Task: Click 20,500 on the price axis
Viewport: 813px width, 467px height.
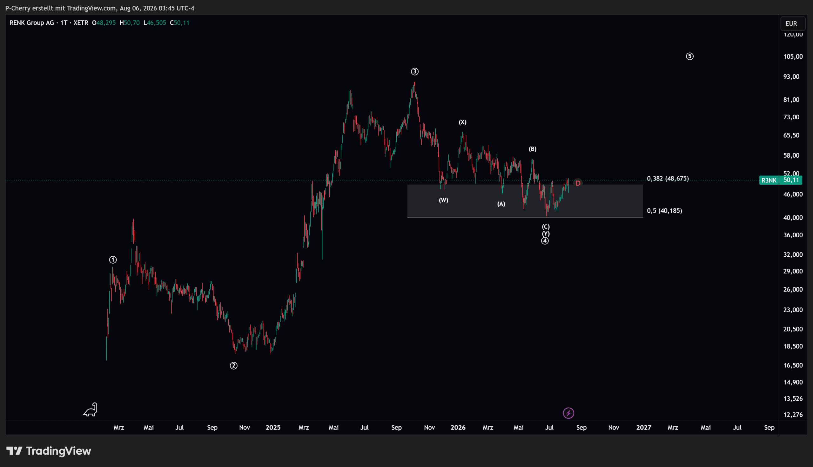Action: (x=793, y=329)
